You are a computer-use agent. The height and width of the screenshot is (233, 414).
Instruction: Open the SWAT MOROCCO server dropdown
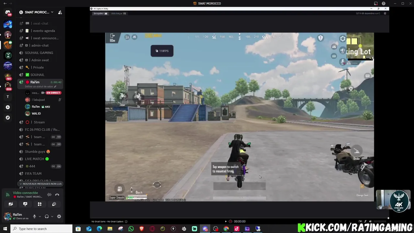click(37, 12)
